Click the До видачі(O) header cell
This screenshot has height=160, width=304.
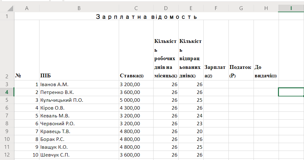click(266, 50)
